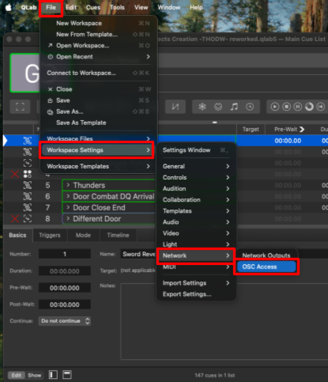Image resolution: width=328 pixels, height=382 pixels.
Task: Select OSC Access submenu item
Action: [x=266, y=267]
